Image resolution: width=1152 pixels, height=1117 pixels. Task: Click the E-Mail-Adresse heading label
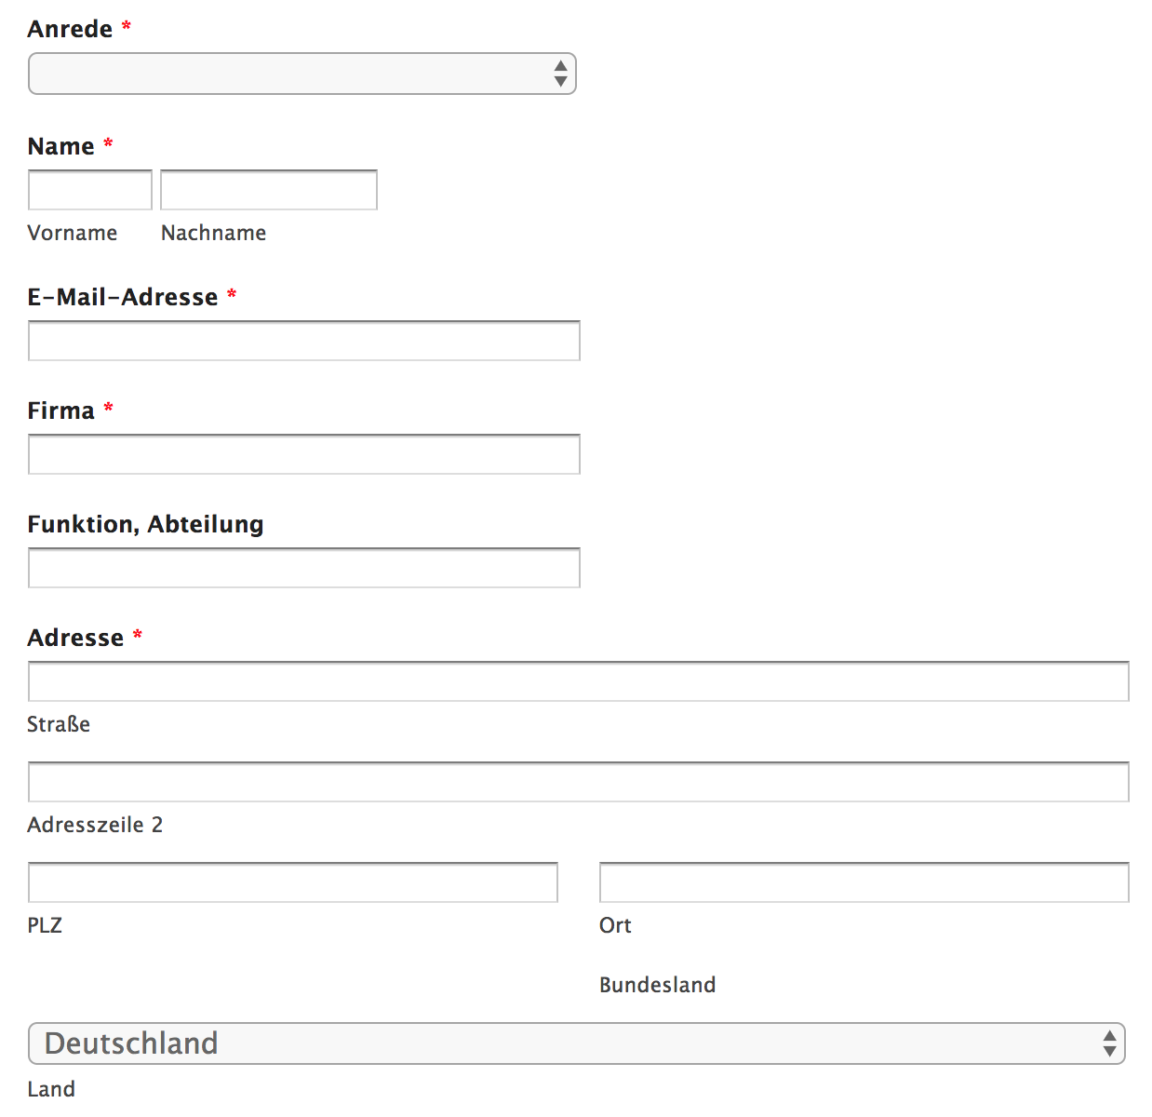click(x=123, y=297)
